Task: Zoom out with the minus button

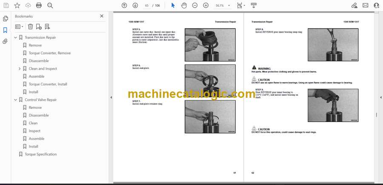Action: [194, 6]
